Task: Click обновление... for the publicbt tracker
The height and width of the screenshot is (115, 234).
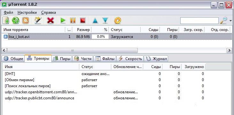Action: click(x=126, y=98)
